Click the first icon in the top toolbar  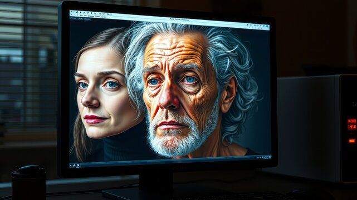[x=71, y=12]
